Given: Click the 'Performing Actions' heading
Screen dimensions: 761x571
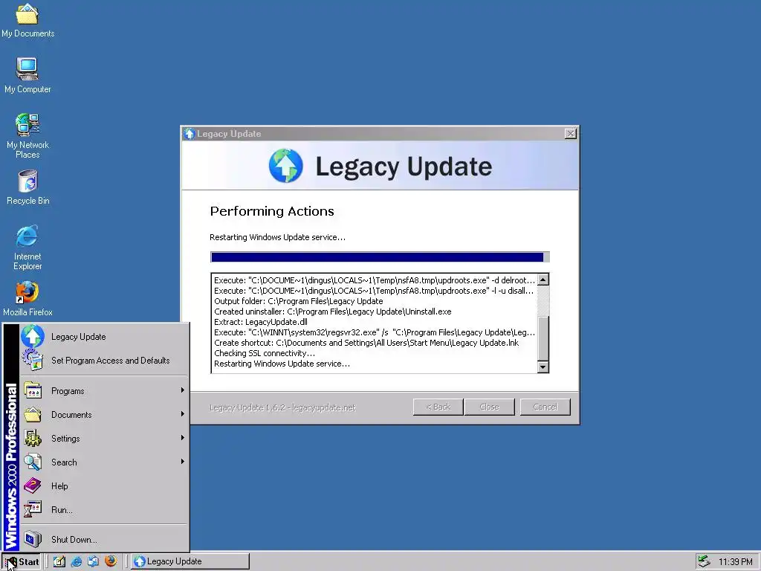Looking at the screenshot, I should pyautogui.click(x=272, y=211).
